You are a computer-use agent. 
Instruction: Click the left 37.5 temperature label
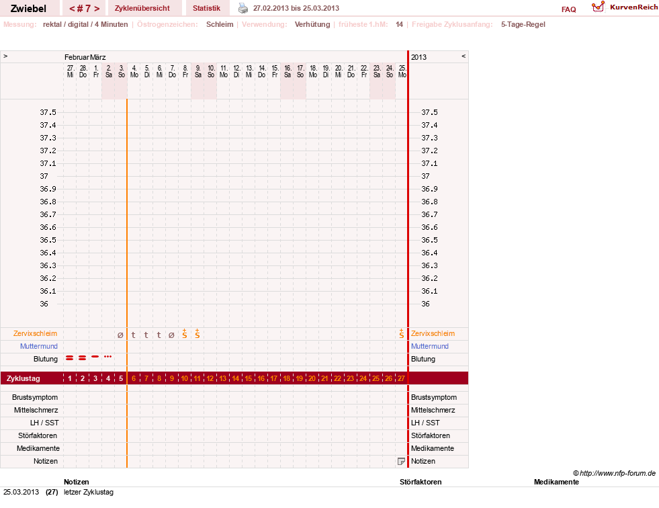click(48, 112)
